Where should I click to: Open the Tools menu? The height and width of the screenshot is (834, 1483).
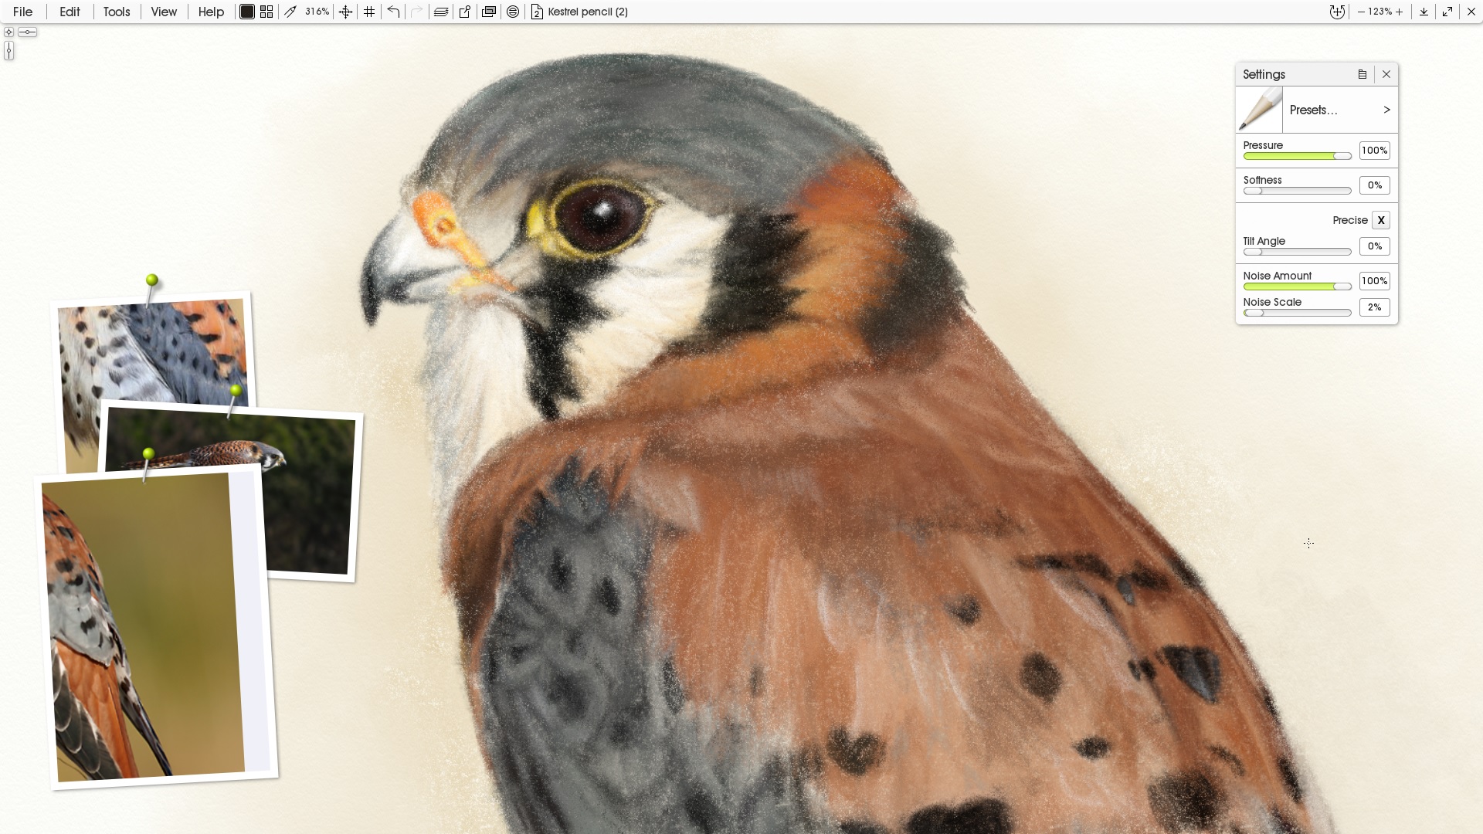pyautogui.click(x=117, y=12)
